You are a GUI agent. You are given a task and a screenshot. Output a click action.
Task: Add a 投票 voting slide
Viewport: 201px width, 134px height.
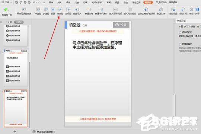(x=53, y=11)
